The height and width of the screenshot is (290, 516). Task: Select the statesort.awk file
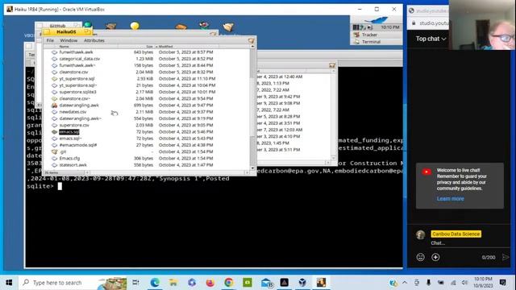[73, 164]
